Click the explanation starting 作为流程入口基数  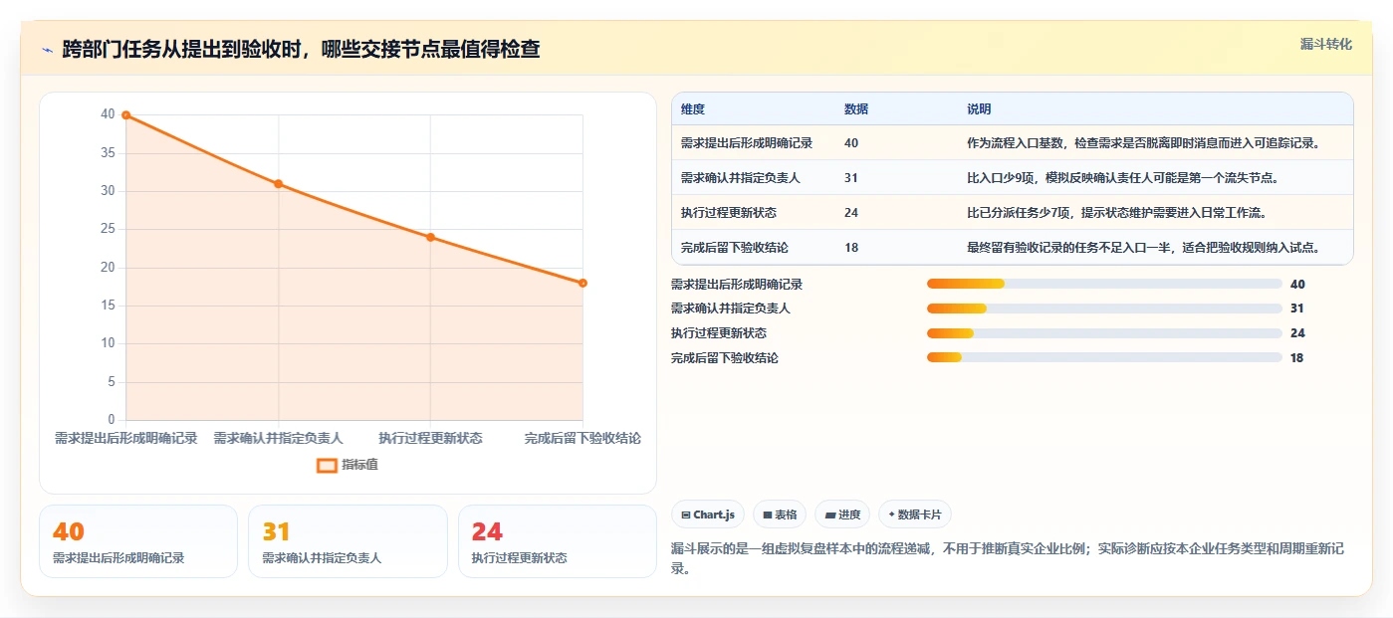tap(1143, 143)
